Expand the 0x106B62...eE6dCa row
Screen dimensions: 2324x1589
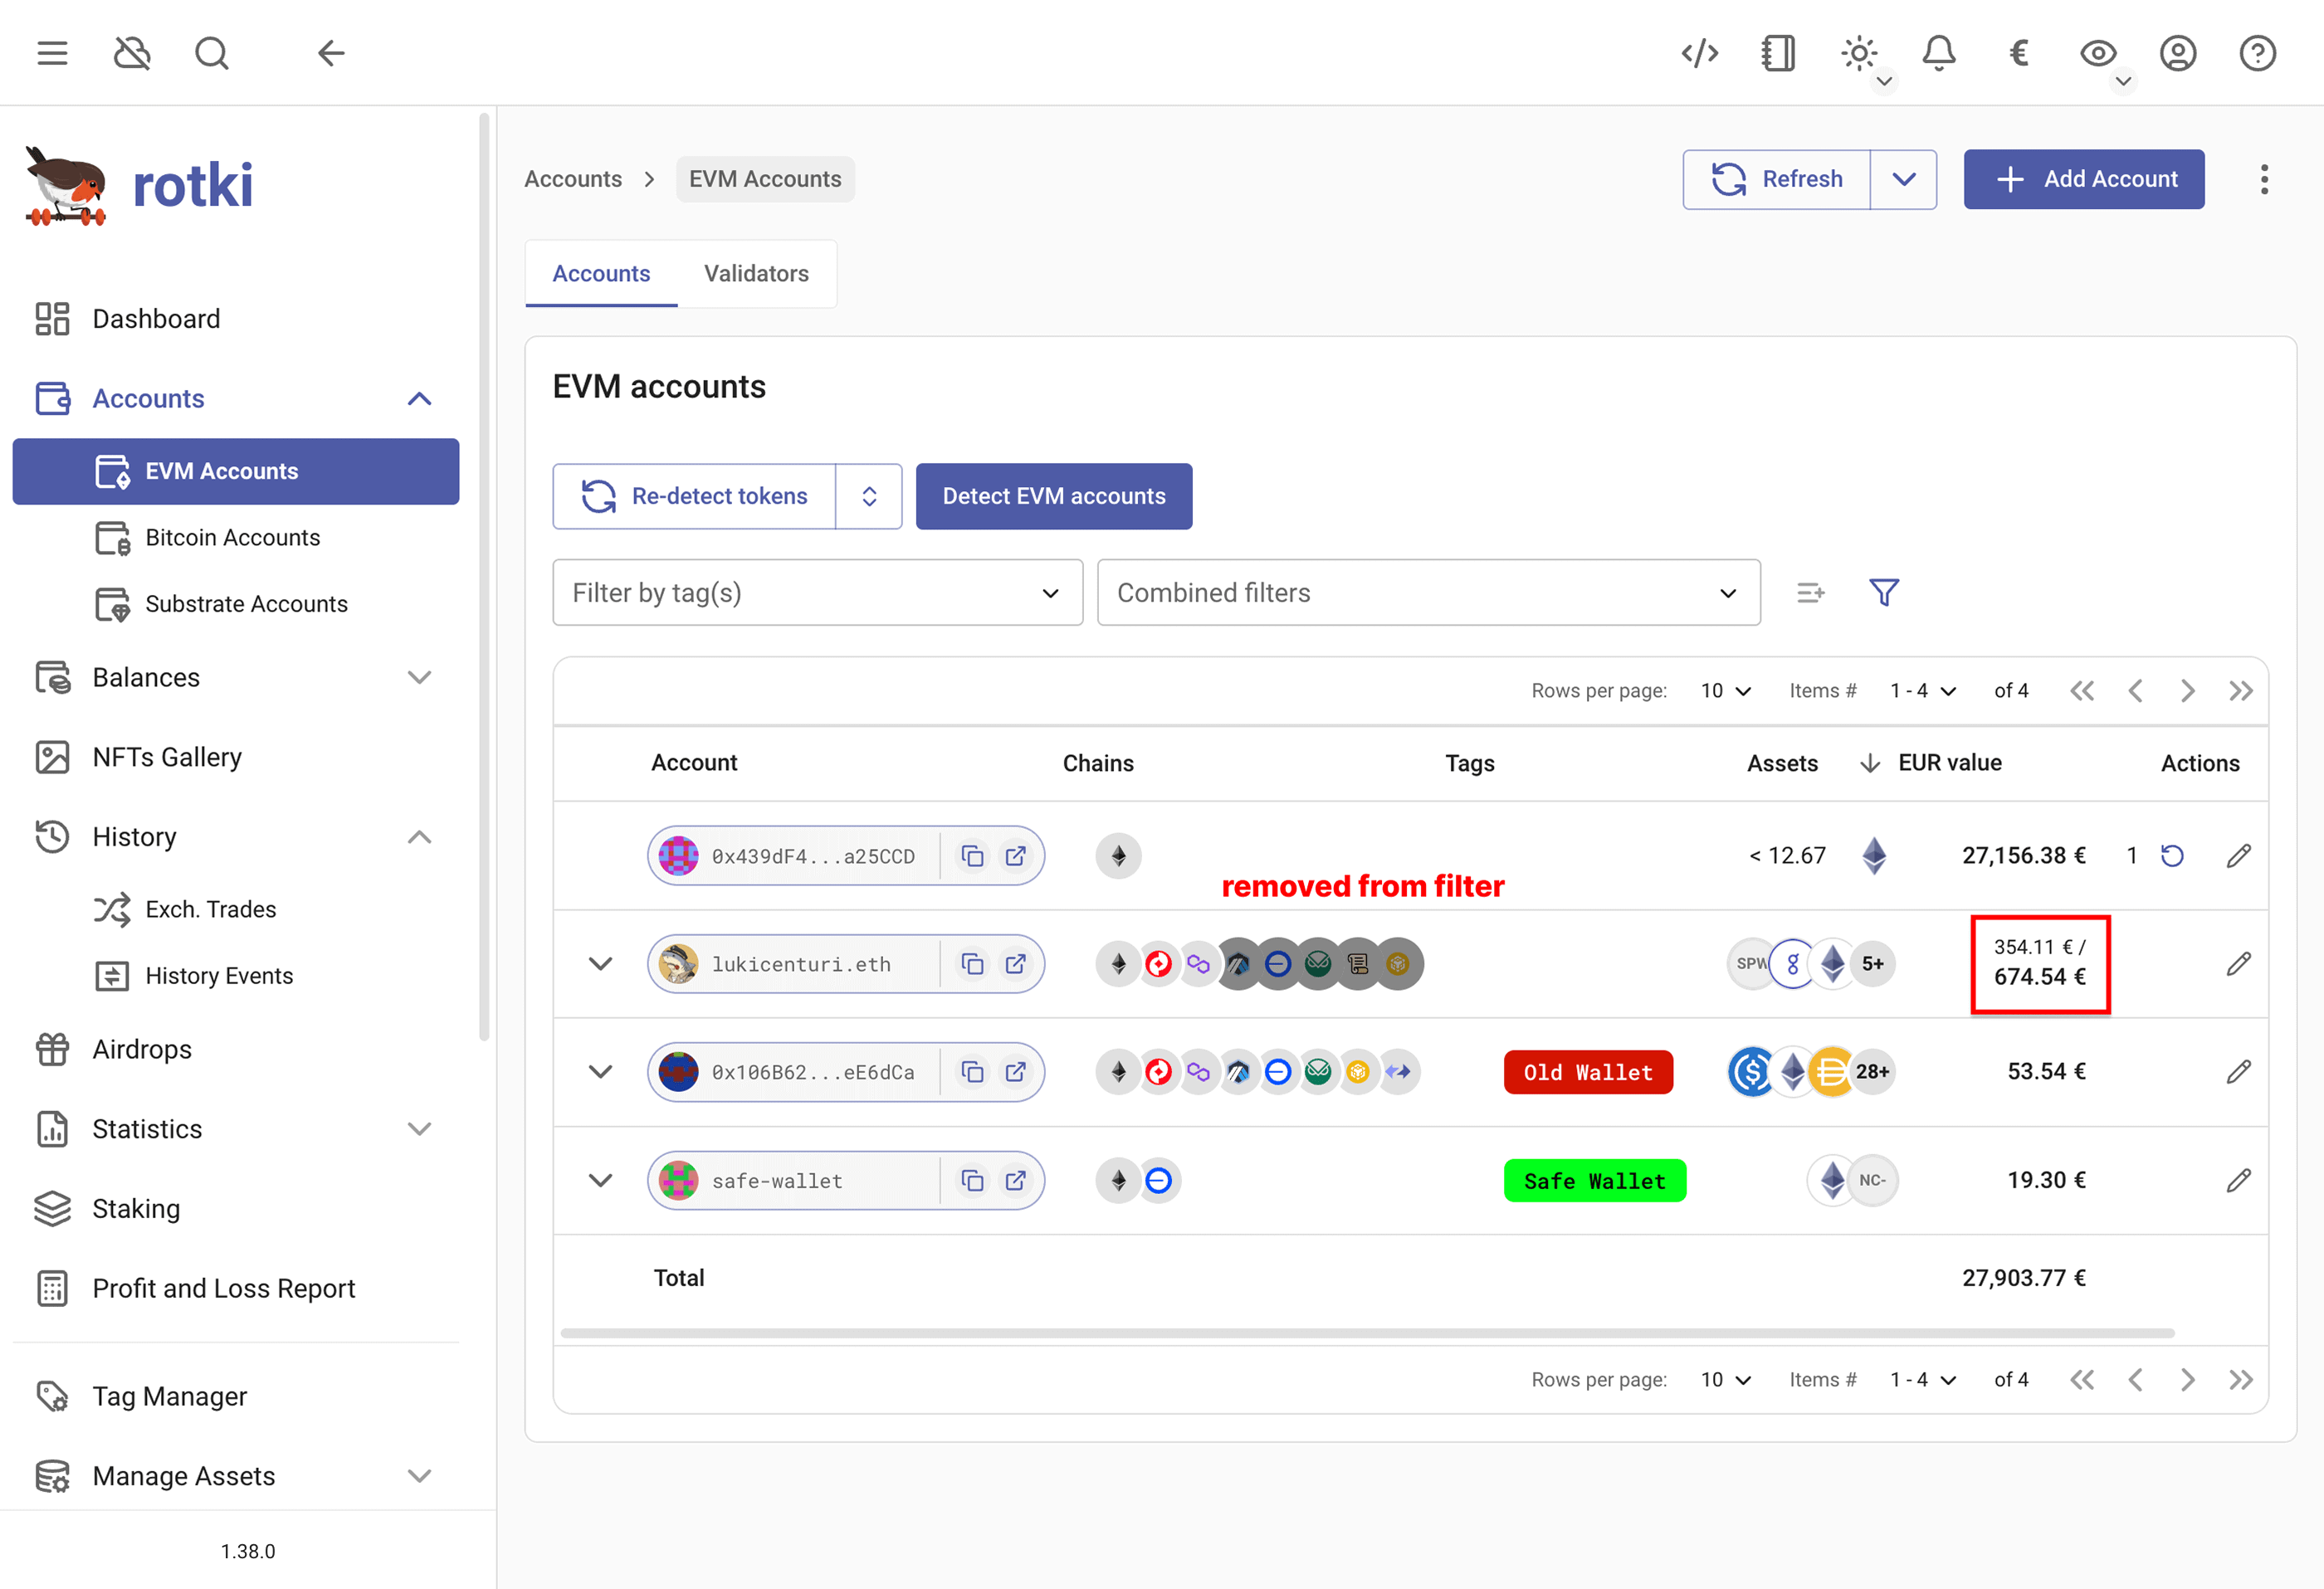point(600,1072)
